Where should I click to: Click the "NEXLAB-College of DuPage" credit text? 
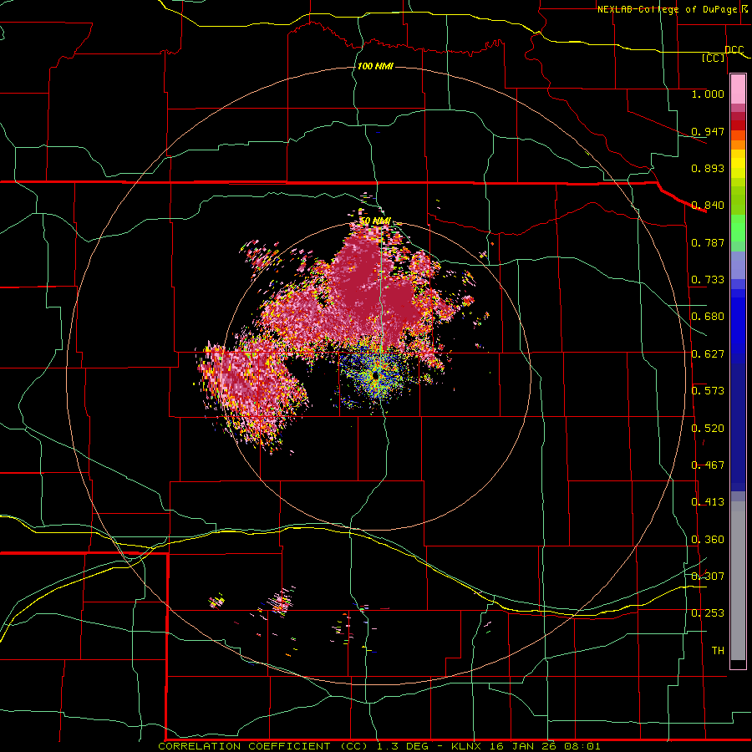(668, 9)
